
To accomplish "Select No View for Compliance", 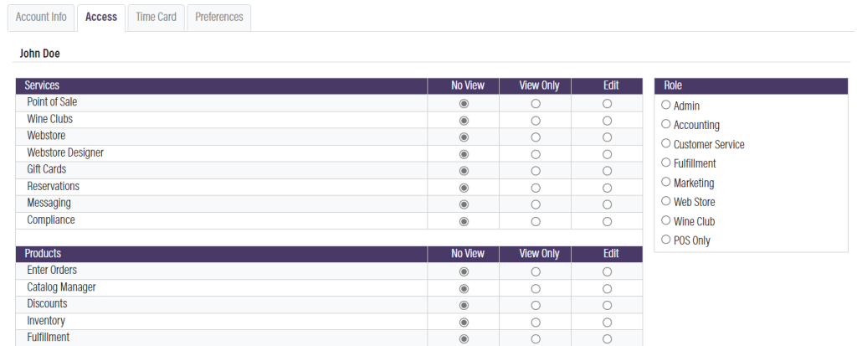I will click(464, 221).
